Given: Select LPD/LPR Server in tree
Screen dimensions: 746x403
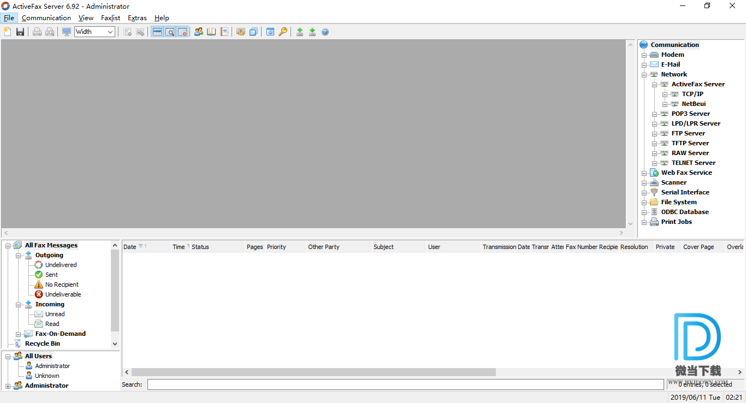Looking at the screenshot, I should [696, 123].
